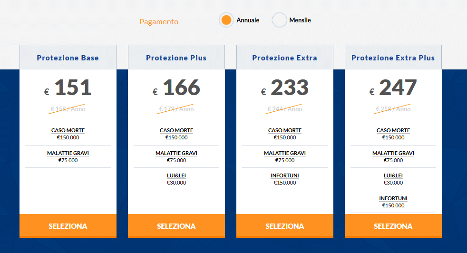Click LUI&LEI link in Protezione Plus

176,175
